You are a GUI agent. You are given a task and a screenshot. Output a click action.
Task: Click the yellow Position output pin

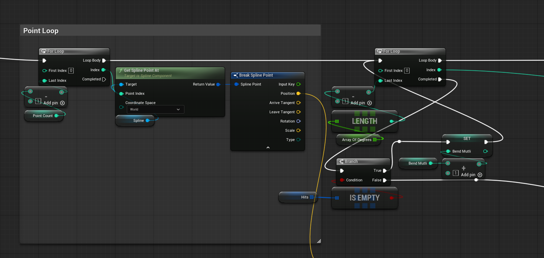click(x=298, y=93)
